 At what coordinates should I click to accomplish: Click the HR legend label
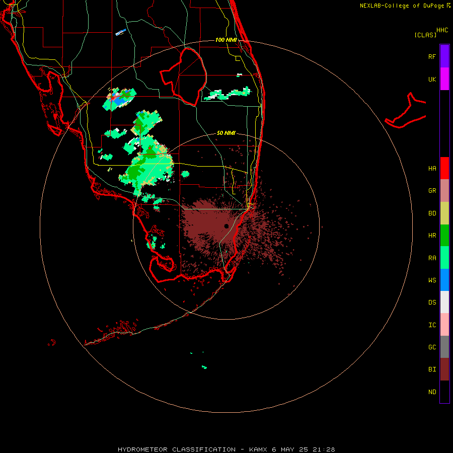pos(432,236)
